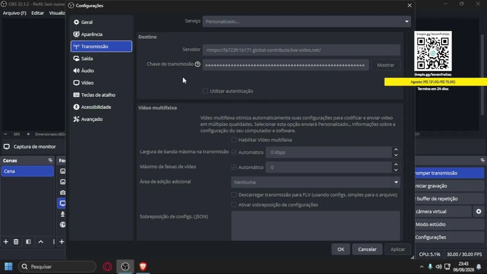Screen dimensions: 487x274
Task: Click the Cancelar button
Action: pyautogui.click(x=367, y=249)
